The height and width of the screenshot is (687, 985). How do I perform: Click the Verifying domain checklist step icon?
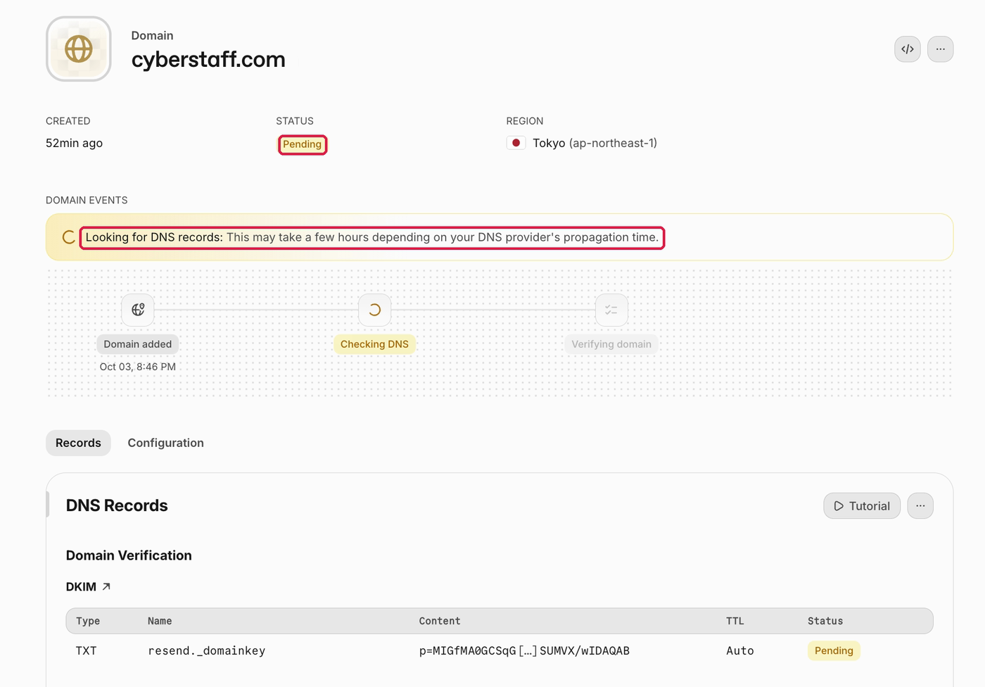pyautogui.click(x=611, y=310)
